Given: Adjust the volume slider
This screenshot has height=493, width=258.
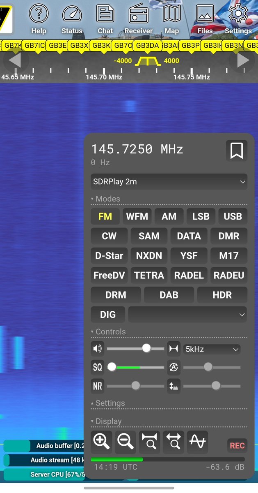Looking at the screenshot, I should (x=135, y=348).
